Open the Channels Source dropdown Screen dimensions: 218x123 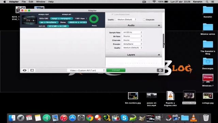click(133, 40)
